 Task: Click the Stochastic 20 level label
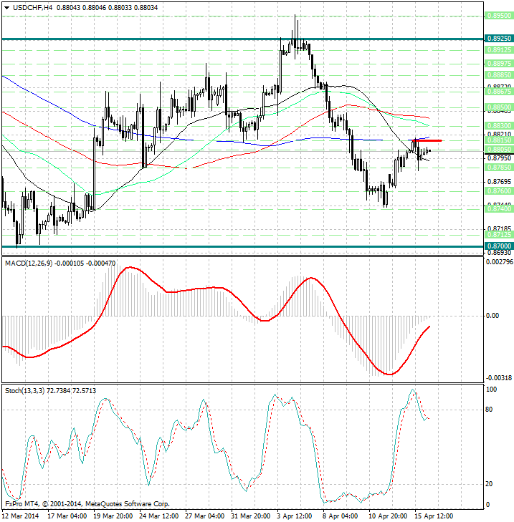coord(491,484)
